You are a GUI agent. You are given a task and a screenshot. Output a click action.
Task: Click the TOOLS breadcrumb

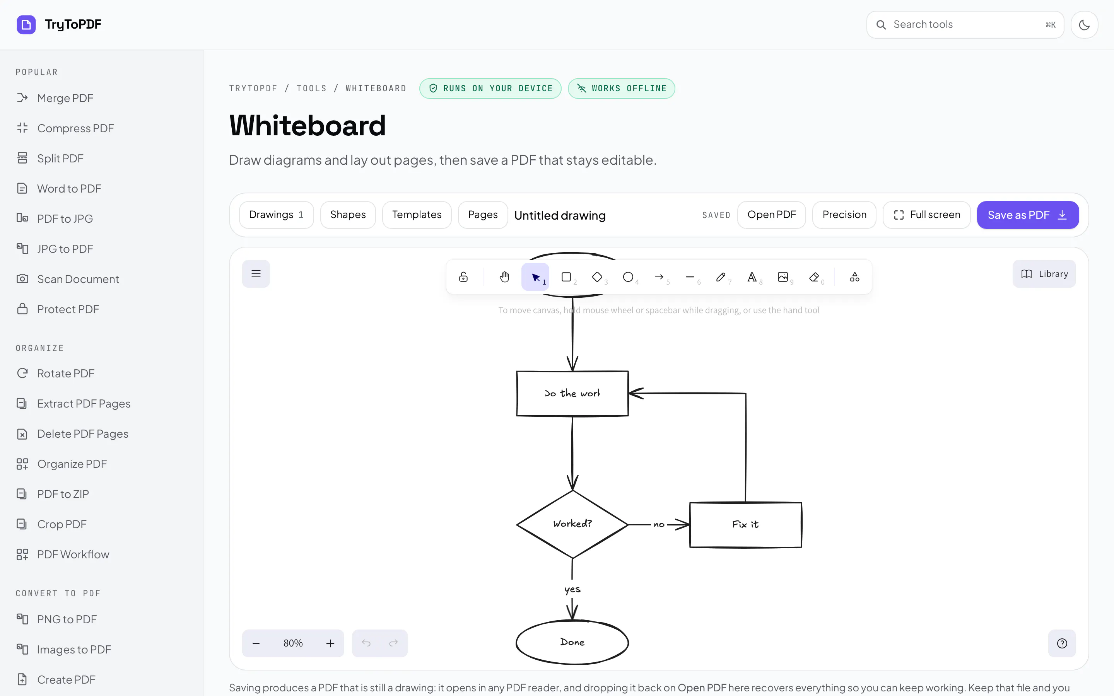[x=311, y=89]
